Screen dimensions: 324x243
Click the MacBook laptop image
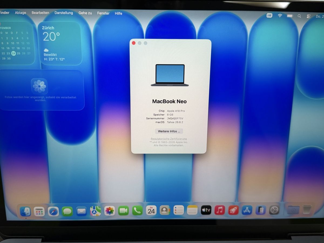coord(170,75)
